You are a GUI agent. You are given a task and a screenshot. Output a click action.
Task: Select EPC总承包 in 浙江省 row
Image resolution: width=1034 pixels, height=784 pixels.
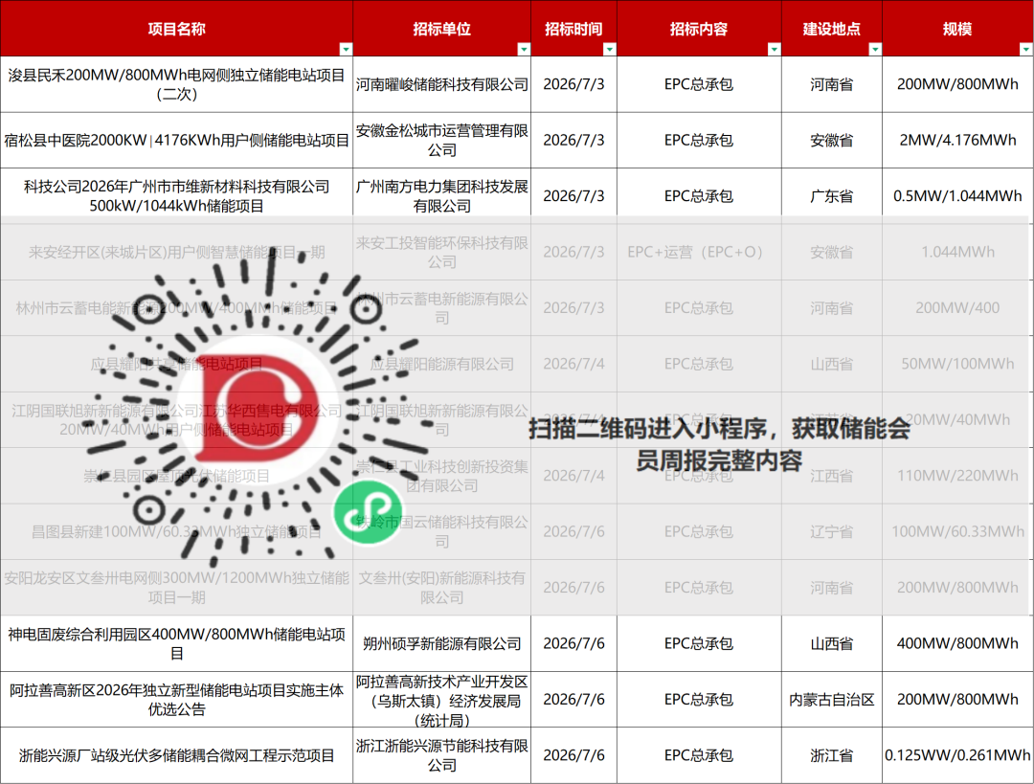699,755
